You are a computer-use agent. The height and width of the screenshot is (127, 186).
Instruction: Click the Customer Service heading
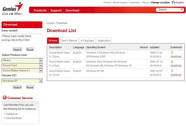(20, 98)
